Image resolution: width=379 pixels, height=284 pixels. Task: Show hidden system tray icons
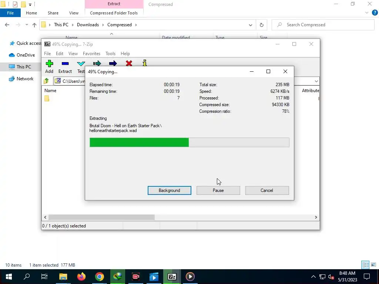(313, 277)
